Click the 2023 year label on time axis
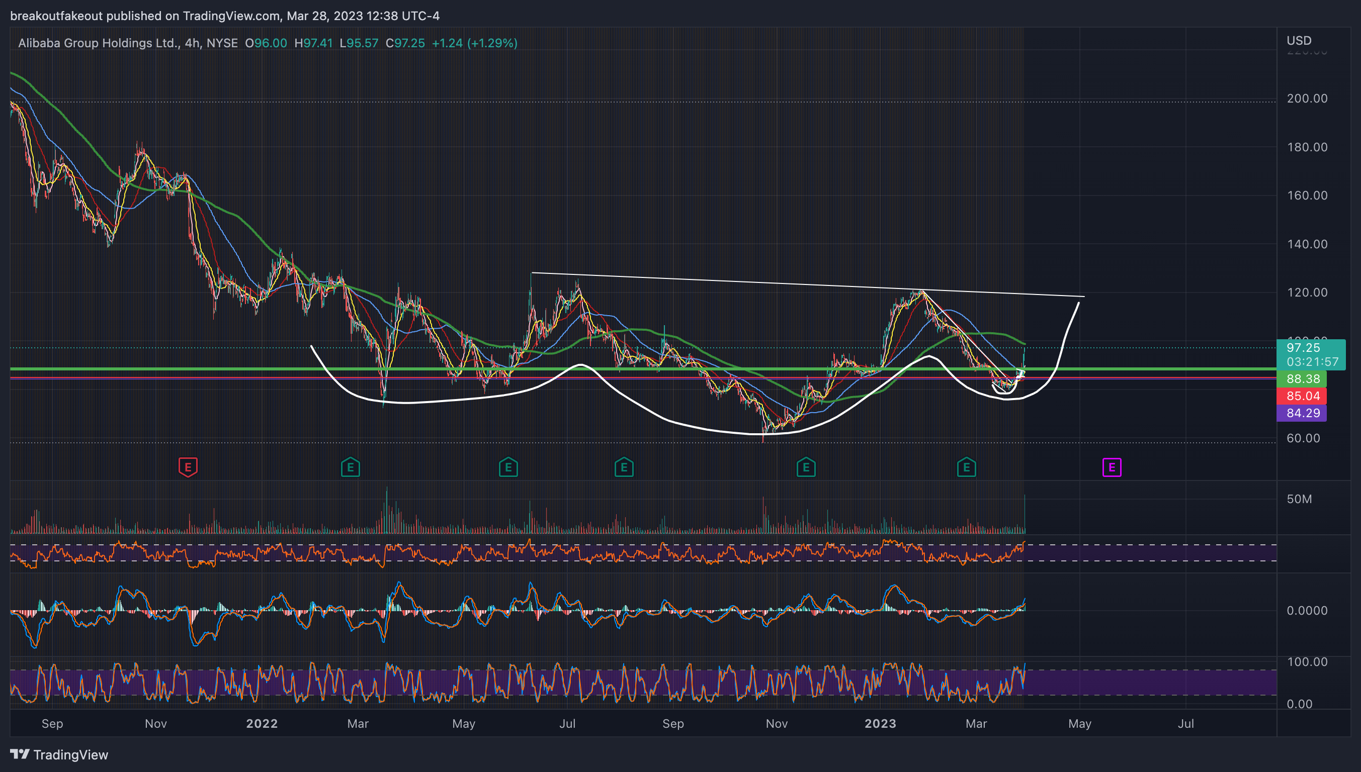 click(880, 724)
